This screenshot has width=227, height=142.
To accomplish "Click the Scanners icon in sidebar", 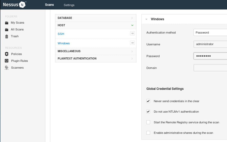I will pyautogui.click(x=7, y=68).
